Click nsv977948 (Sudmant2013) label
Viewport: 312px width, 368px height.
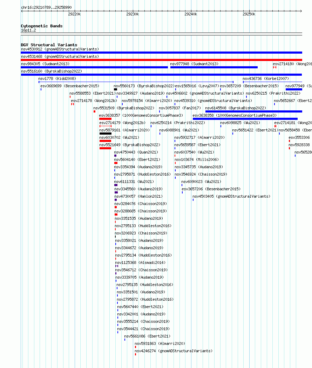click(x=194, y=64)
